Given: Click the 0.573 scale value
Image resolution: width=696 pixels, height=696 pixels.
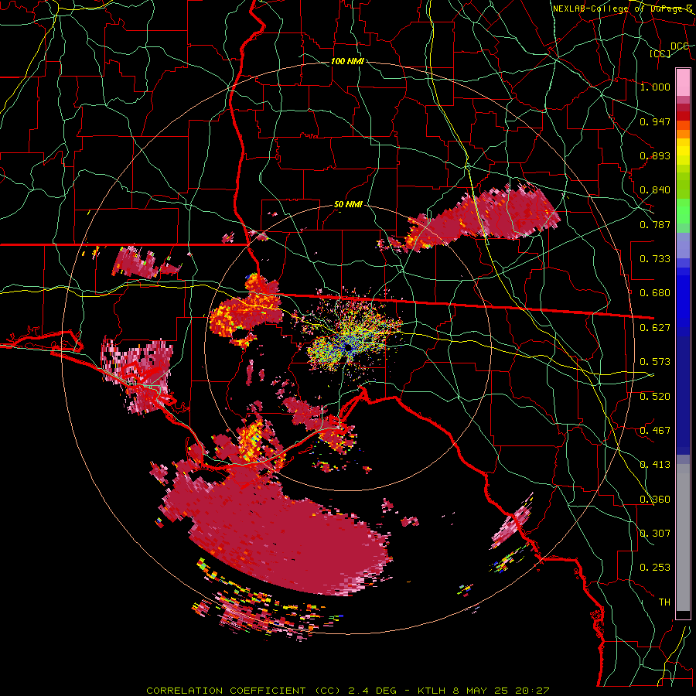Looking at the screenshot, I should coord(655,362).
